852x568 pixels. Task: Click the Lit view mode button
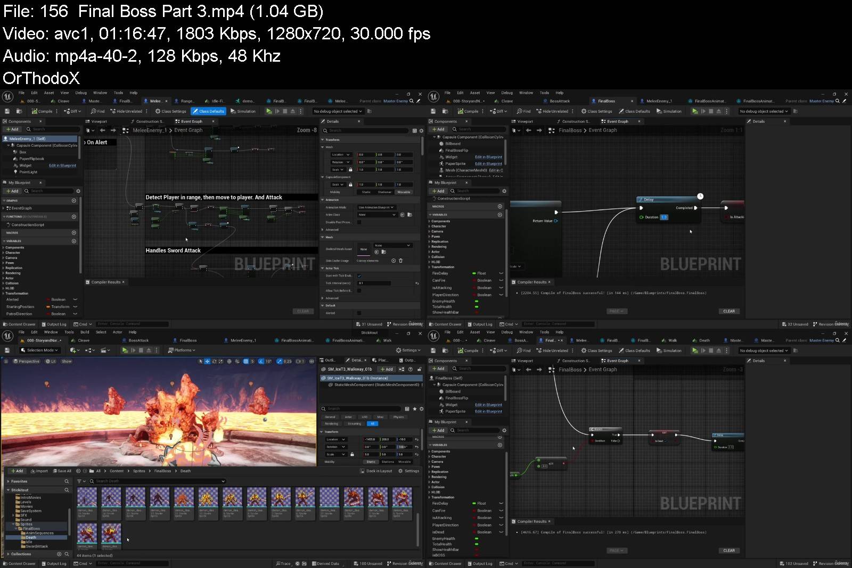(x=51, y=361)
